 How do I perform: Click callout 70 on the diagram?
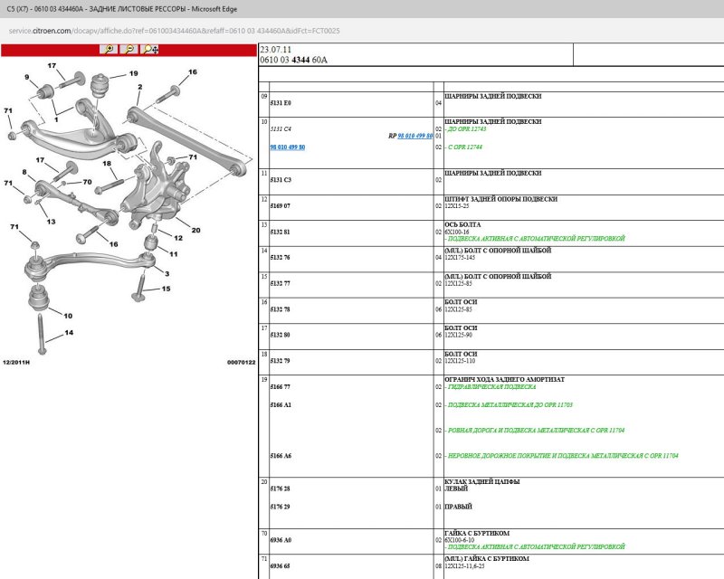[87, 182]
